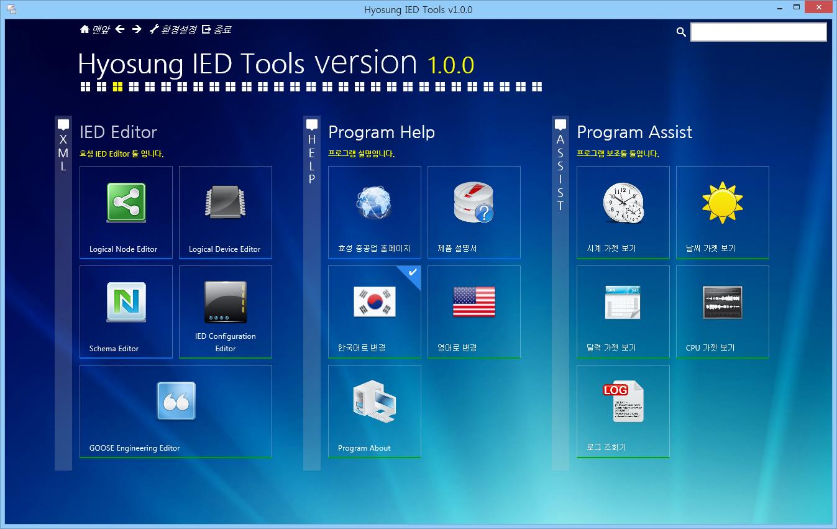Click the XML section speech bubble icon

[63, 125]
